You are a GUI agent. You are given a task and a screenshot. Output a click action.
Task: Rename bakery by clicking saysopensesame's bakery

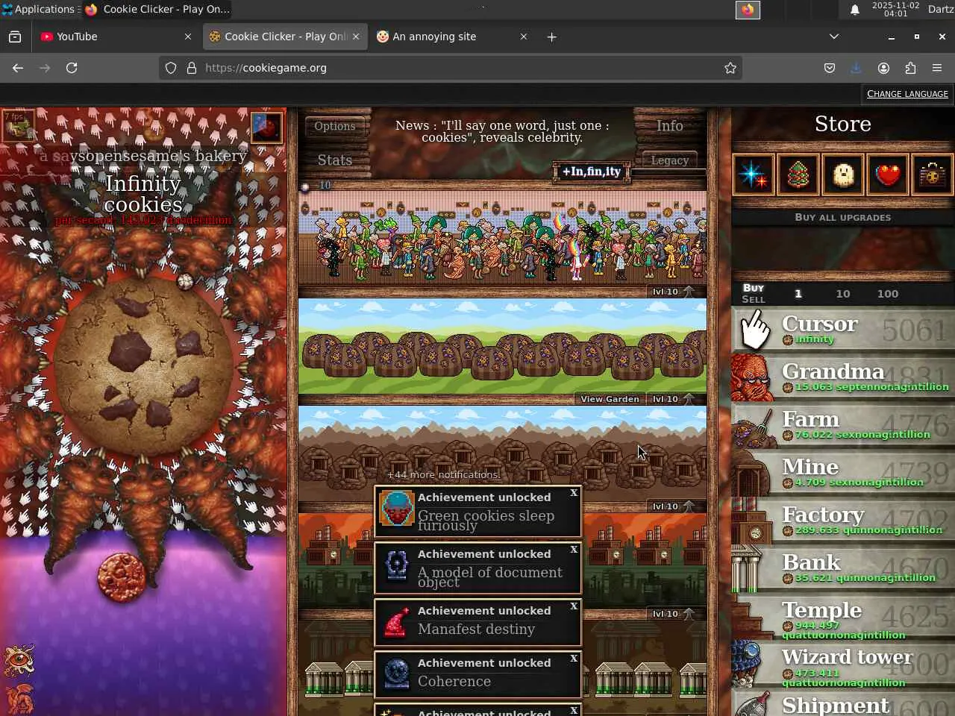click(x=143, y=156)
